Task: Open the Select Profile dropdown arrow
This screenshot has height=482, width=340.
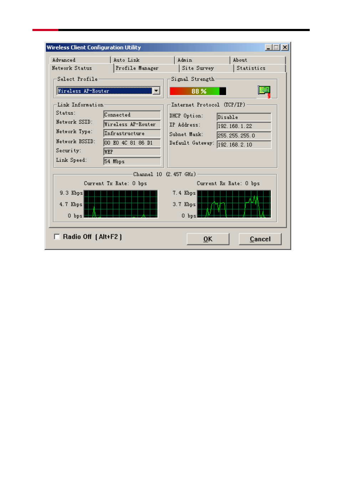Action: (x=156, y=91)
